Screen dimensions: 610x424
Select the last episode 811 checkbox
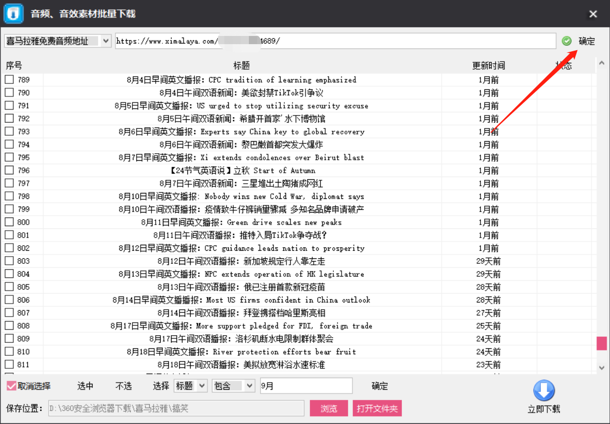coord(9,365)
